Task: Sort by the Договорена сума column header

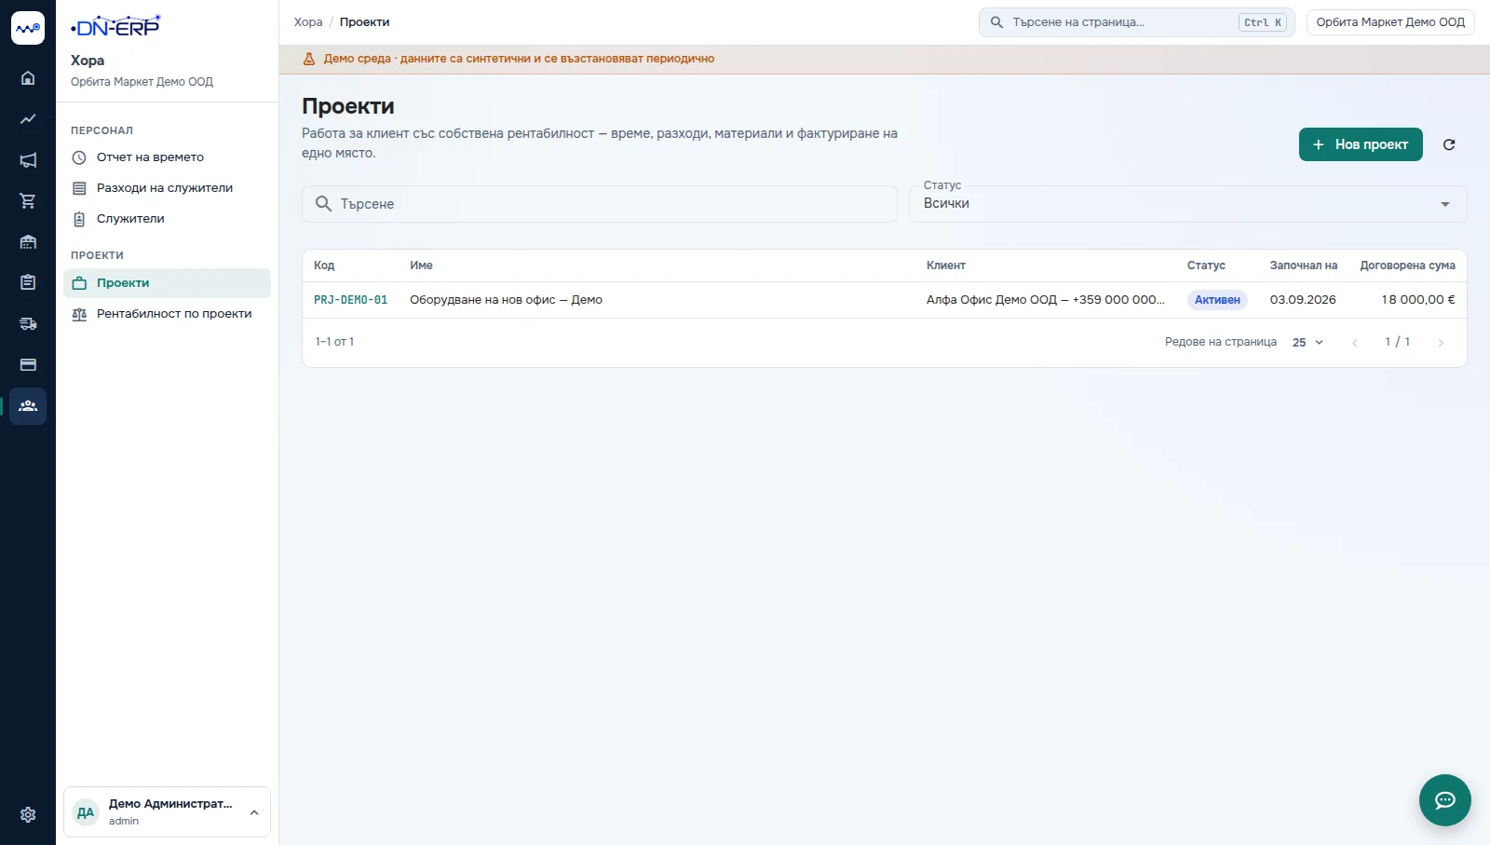Action: [x=1407, y=266]
